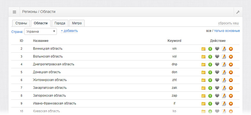251x115 pixels.
Task: Delete Донецкая область entry
Action: (x=231, y=72)
